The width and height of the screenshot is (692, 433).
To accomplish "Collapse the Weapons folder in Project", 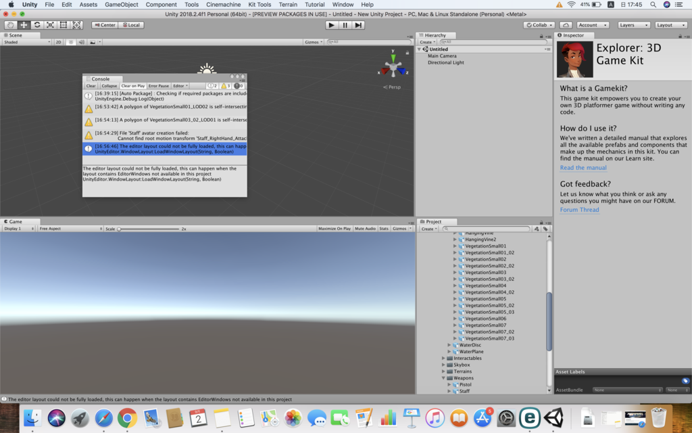I will tap(443, 378).
